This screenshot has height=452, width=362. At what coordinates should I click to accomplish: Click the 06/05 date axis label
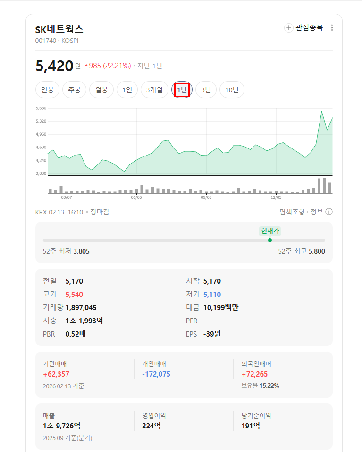click(x=136, y=197)
